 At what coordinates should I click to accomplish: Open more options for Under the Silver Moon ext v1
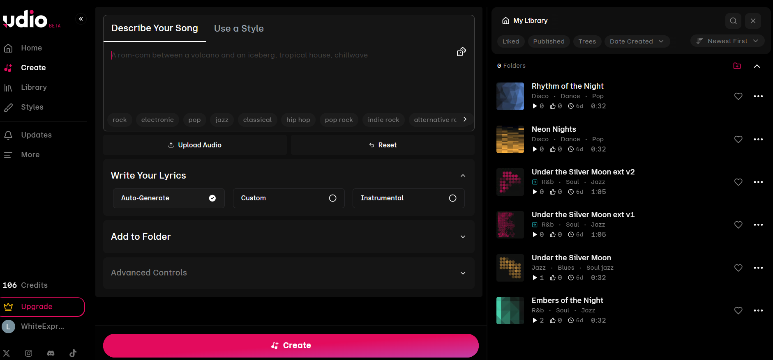tap(759, 225)
